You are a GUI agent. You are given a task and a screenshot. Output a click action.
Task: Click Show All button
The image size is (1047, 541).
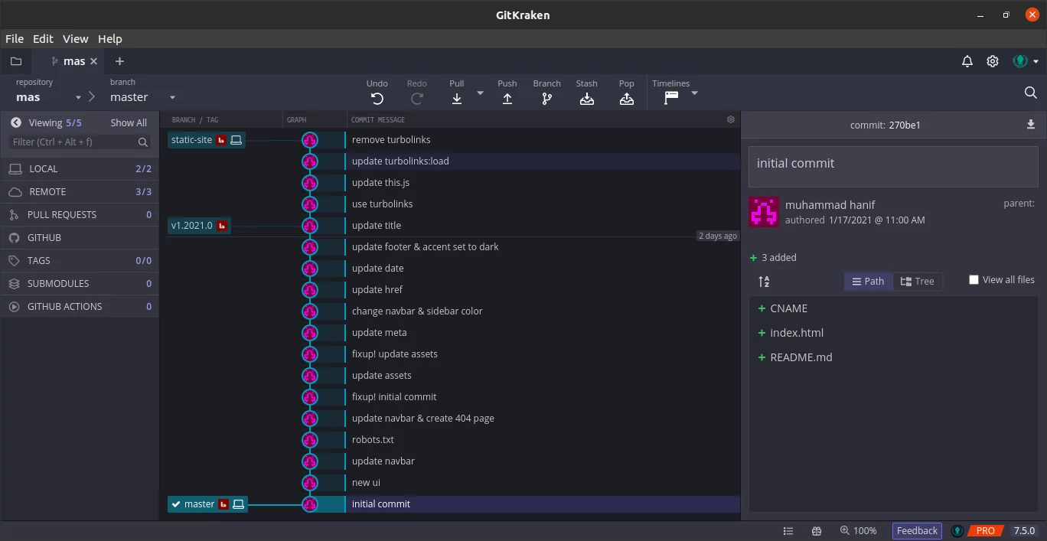click(129, 122)
